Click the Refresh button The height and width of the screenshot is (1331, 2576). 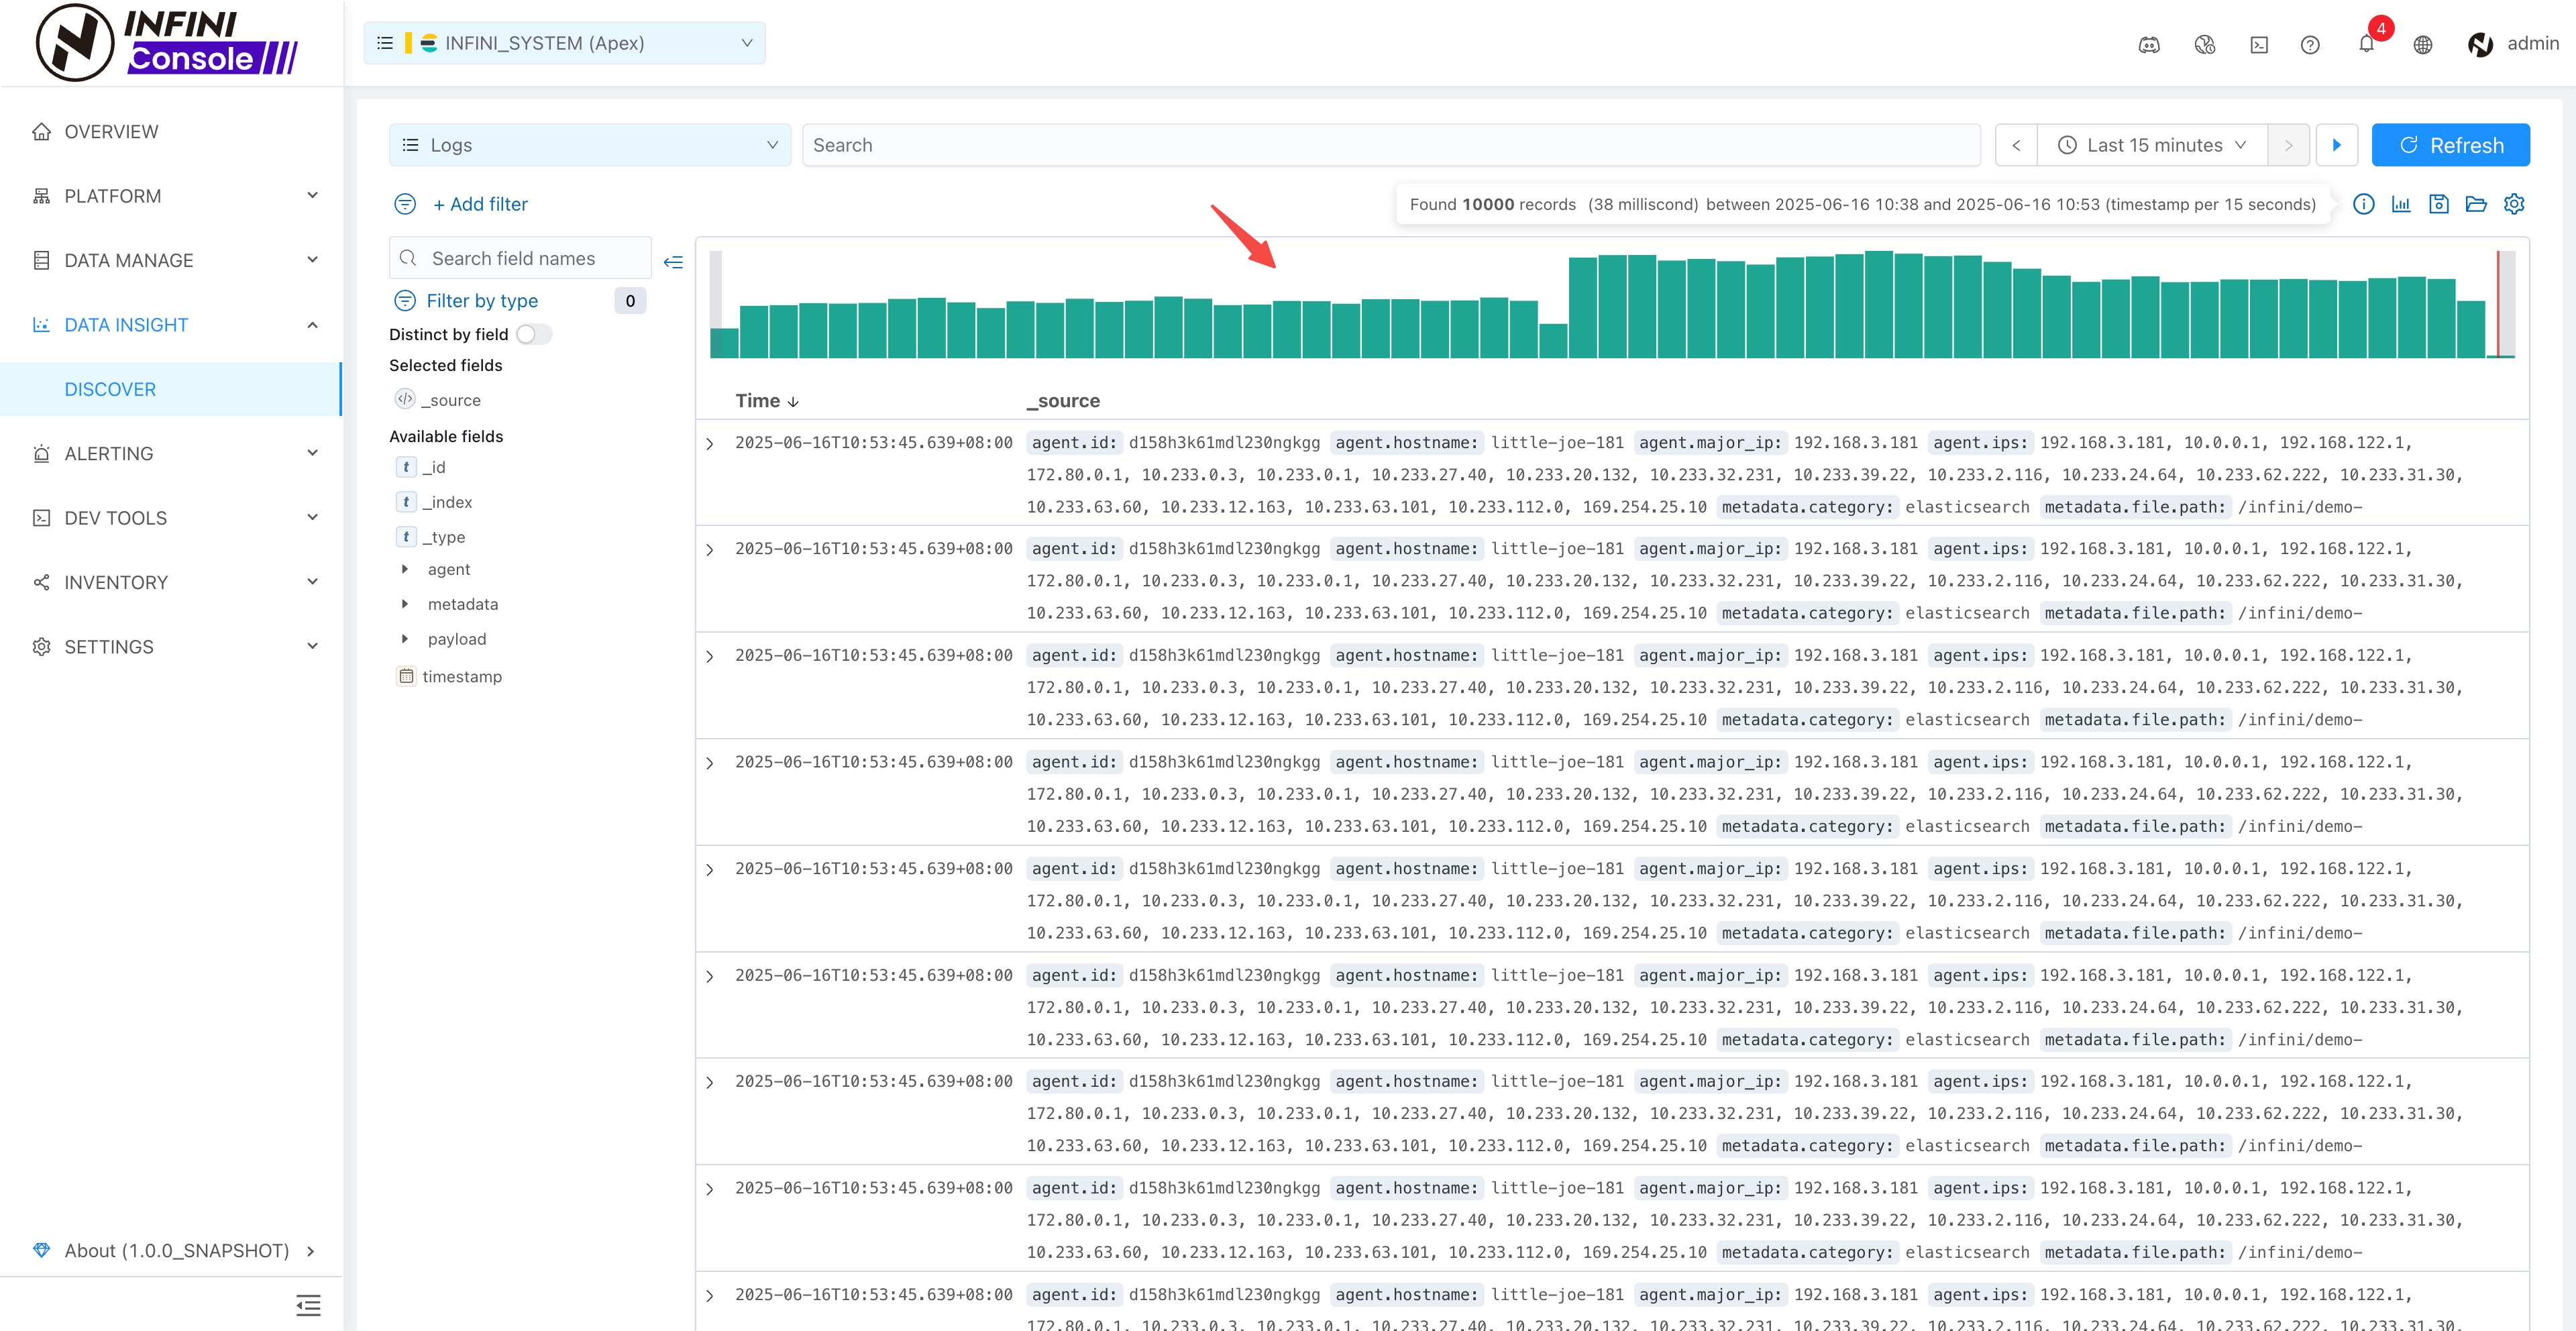click(x=2450, y=145)
